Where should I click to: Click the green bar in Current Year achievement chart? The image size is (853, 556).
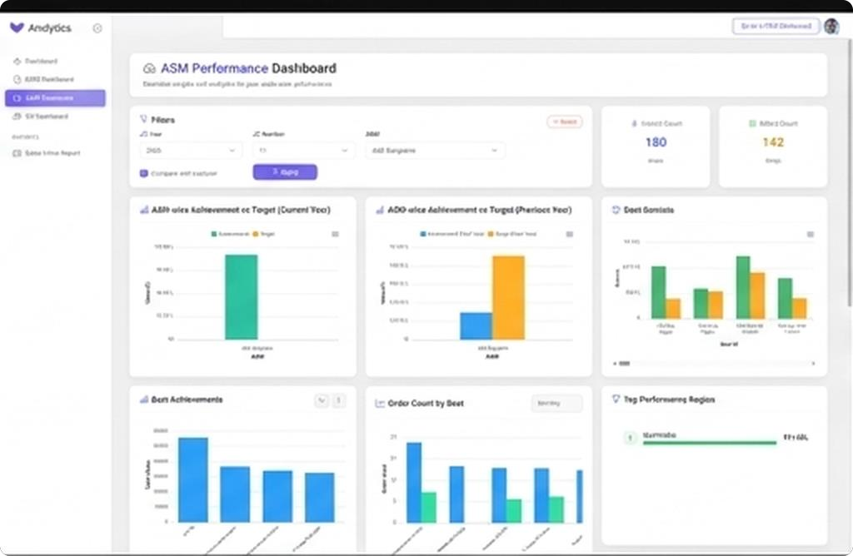pyautogui.click(x=242, y=297)
